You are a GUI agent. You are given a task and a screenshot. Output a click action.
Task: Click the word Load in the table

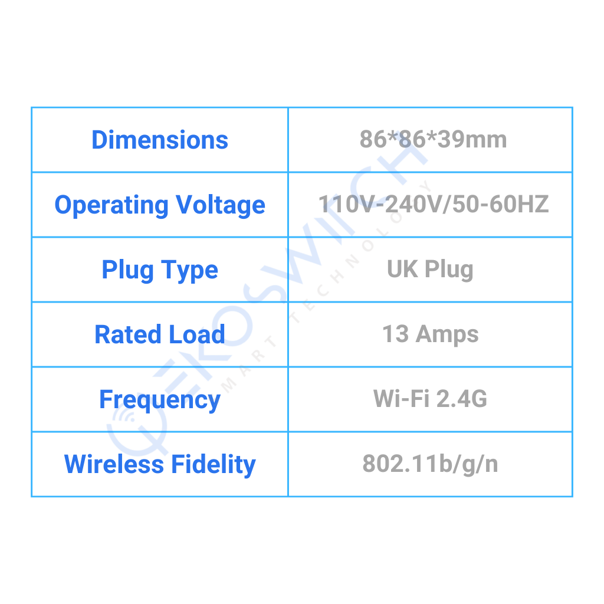coord(197,334)
